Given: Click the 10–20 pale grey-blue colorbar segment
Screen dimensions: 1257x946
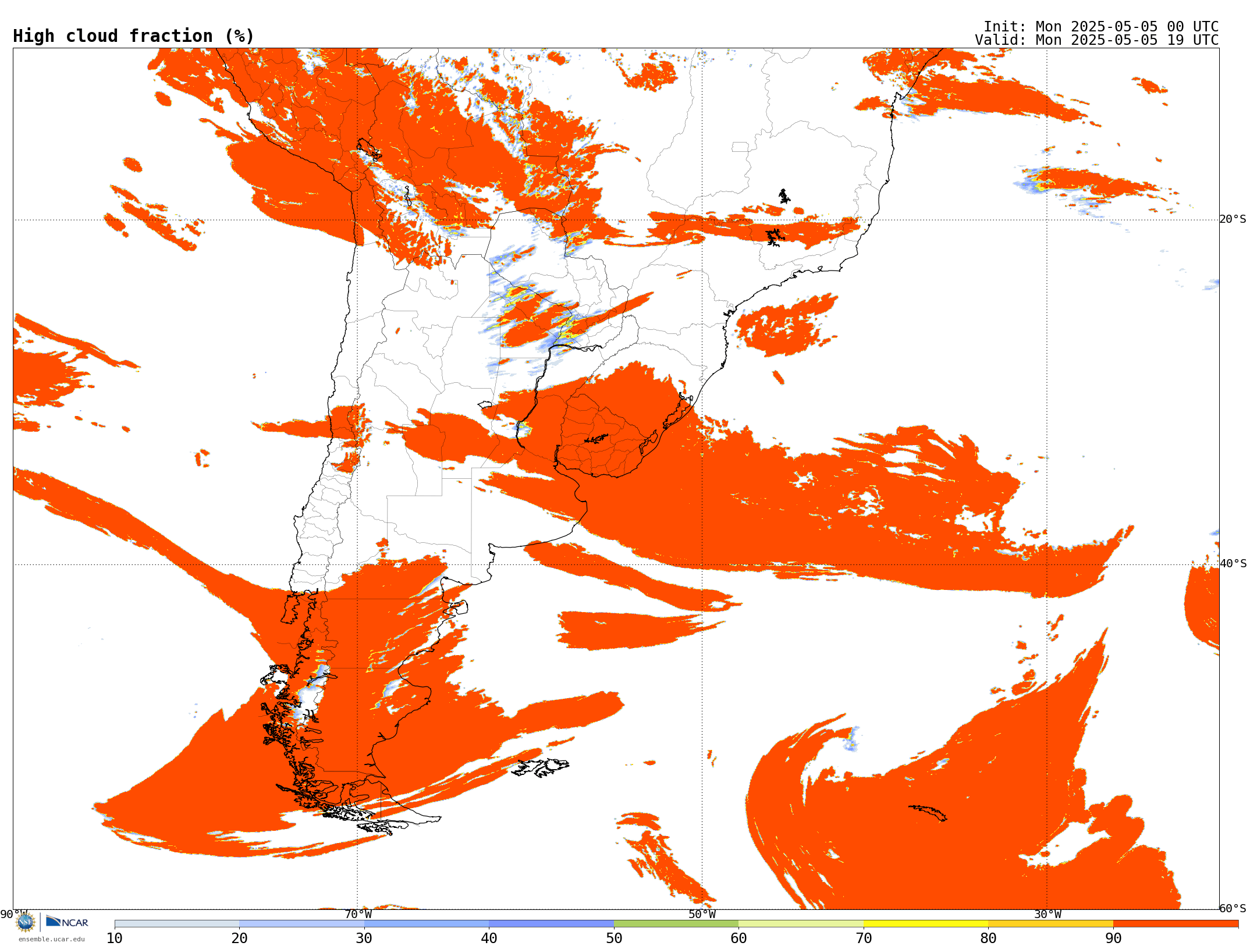Looking at the screenshot, I should click(x=177, y=924).
